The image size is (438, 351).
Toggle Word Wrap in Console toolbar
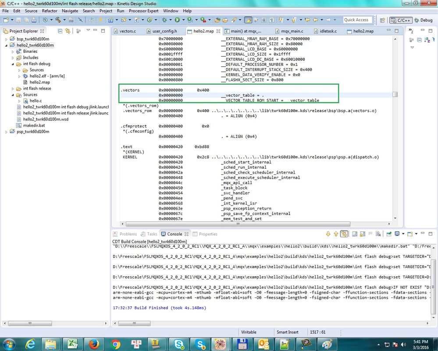[x=370, y=234]
